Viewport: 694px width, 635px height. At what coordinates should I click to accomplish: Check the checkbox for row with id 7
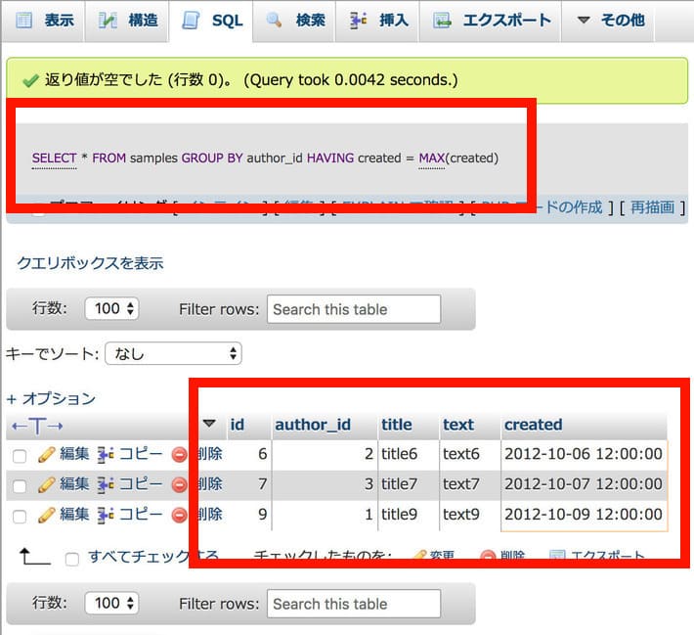tap(20, 485)
